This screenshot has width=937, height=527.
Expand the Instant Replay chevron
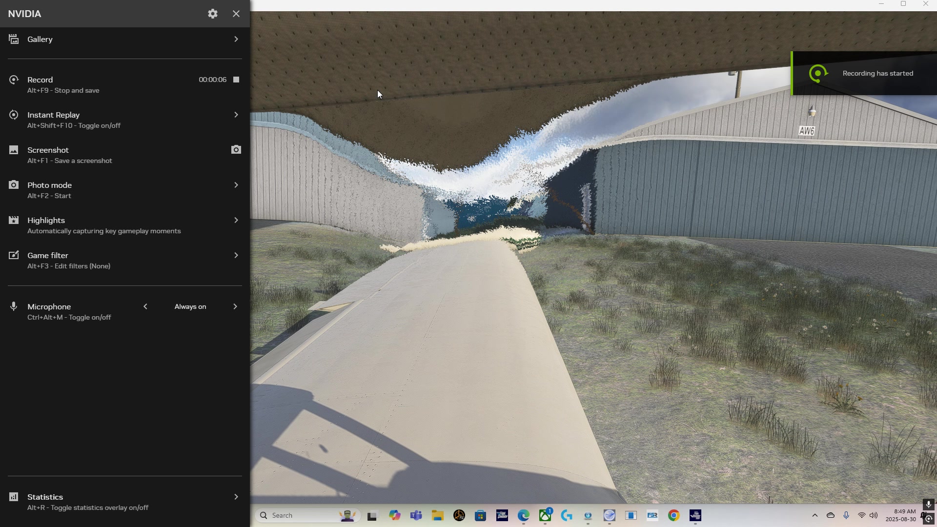pos(236,115)
